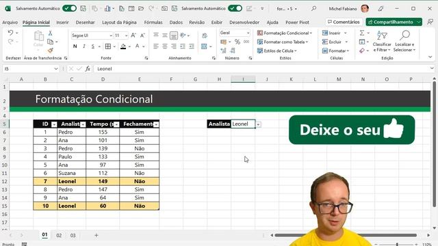The height and width of the screenshot is (246, 438).
Task: Pick the font color A swatch
Action: (137, 46)
